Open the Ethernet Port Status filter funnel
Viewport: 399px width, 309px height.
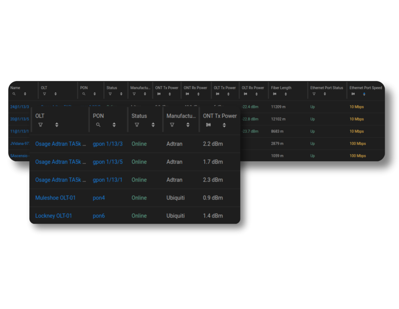point(314,94)
